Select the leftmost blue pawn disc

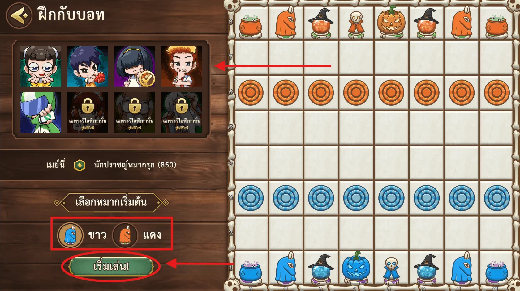point(251,198)
